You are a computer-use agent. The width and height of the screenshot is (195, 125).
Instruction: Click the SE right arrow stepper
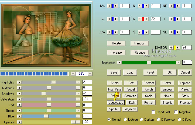(x=178, y=32)
